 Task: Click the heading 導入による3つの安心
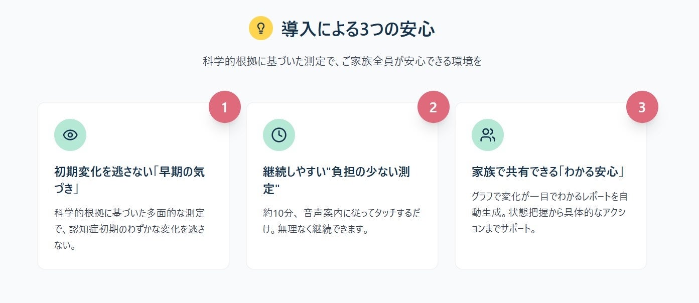point(358,29)
